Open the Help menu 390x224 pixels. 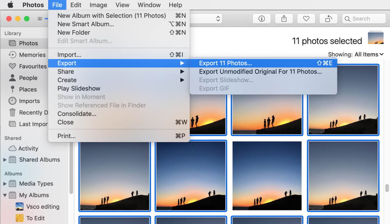coord(175,5)
